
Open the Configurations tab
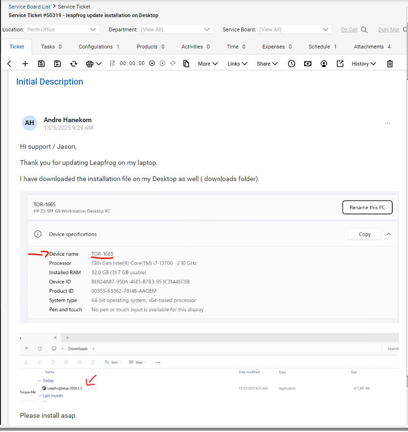99,47
